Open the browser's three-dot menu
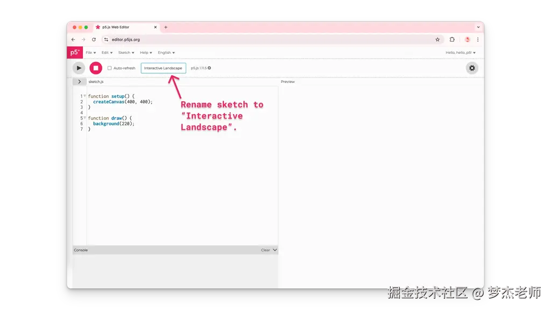Screen dimensions: 551x310 tap(478, 39)
